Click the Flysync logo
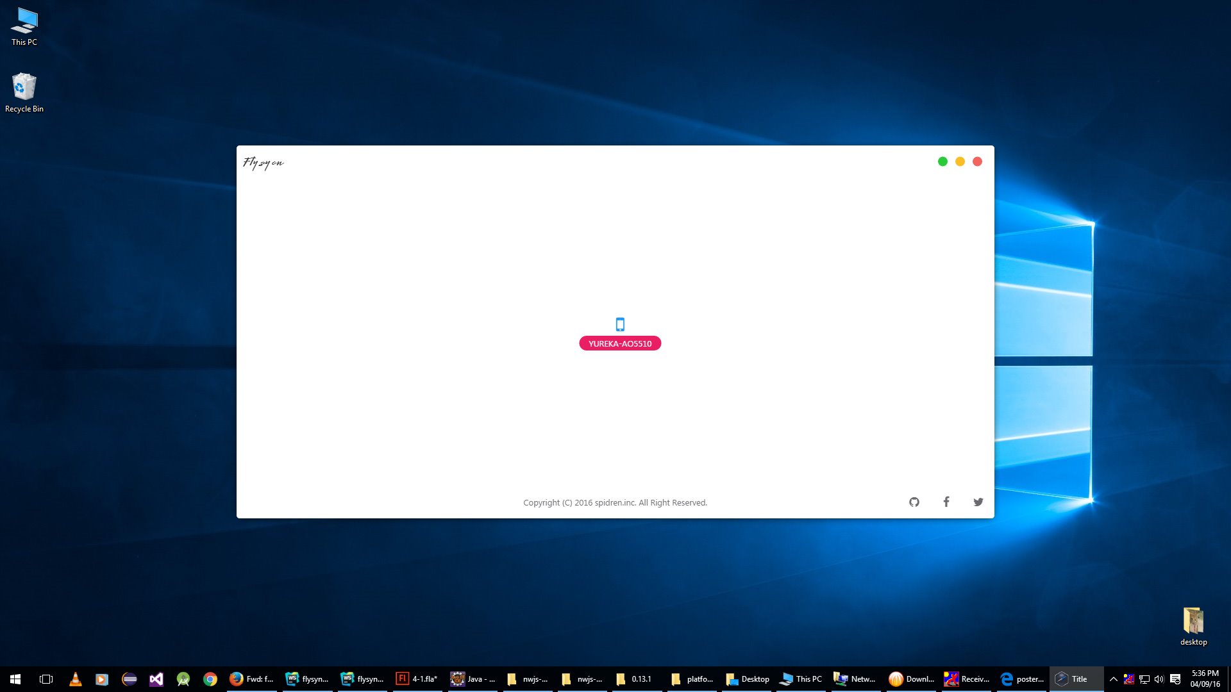Viewport: 1231px width, 692px height. coord(263,163)
